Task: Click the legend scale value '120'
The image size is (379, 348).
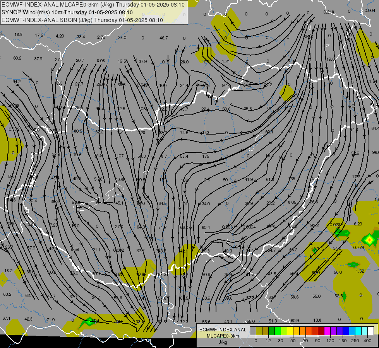Action: pos(331,341)
